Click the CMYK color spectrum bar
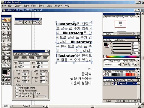The image size is (144, 108). click(x=123, y=57)
